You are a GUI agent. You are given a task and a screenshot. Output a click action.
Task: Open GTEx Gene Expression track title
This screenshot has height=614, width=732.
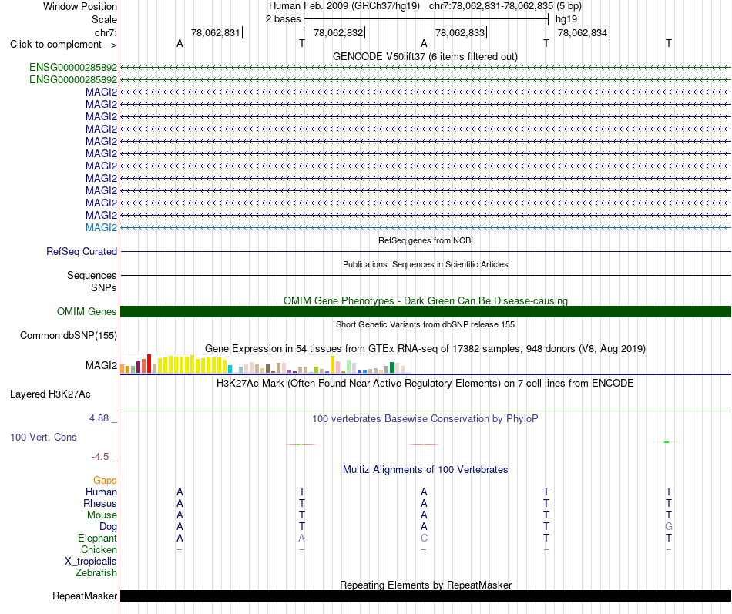coord(425,349)
